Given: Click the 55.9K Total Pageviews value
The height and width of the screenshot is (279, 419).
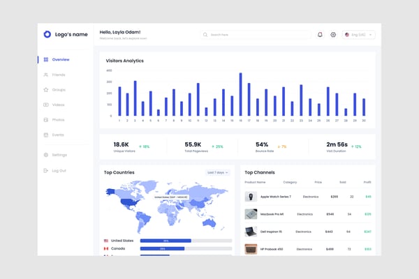Looking at the screenshot, I should click(193, 144).
